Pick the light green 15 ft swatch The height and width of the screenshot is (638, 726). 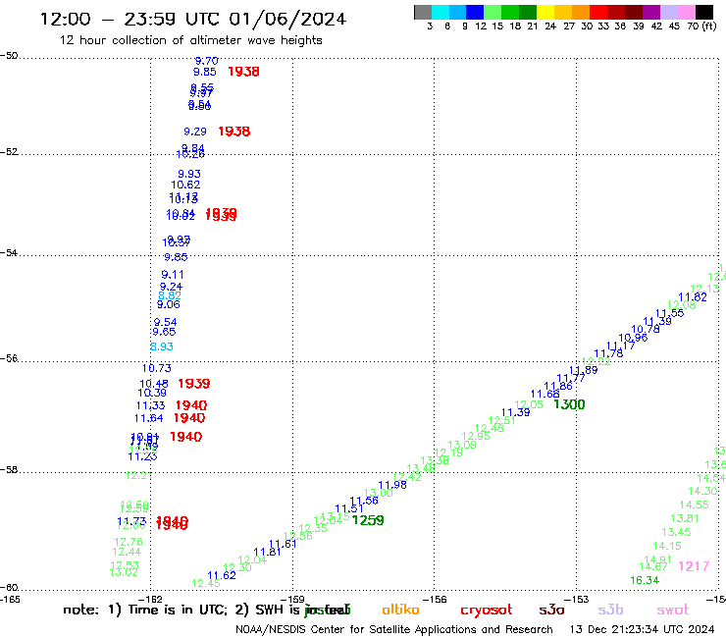493,12
